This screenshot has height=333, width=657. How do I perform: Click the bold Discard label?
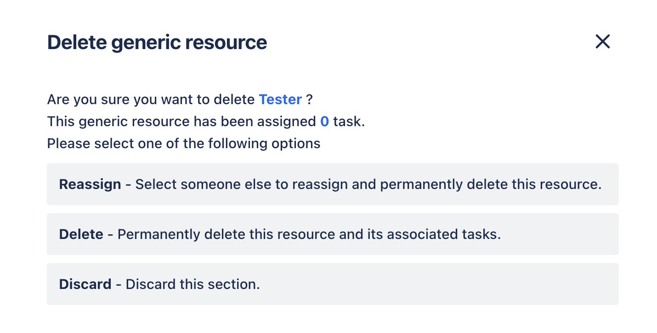pyautogui.click(x=85, y=284)
